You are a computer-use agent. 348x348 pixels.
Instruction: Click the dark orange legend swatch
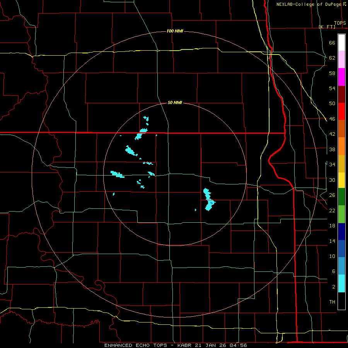tap(341, 129)
